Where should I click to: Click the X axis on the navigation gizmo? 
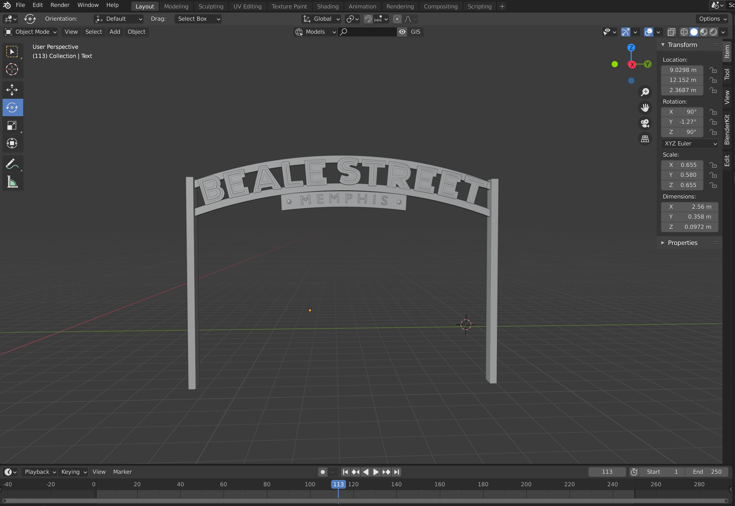[x=632, y=65]
